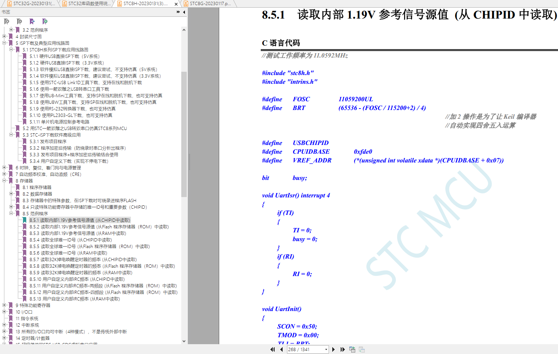The image size is (558, 354).
Task: Click the bookmark panel scroll-up arrow
Action: [184, 30]
